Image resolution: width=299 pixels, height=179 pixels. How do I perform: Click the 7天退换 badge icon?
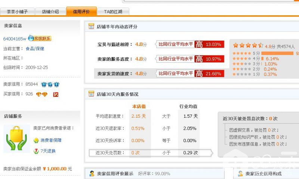36,151
